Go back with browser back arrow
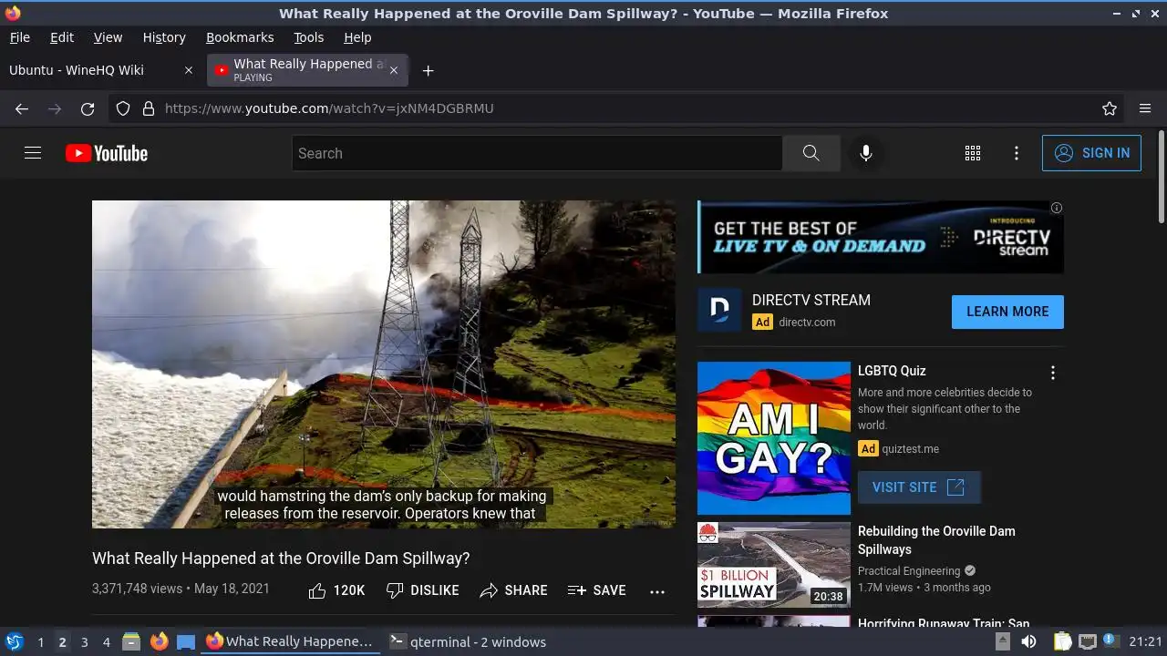 tap(22, 108)
